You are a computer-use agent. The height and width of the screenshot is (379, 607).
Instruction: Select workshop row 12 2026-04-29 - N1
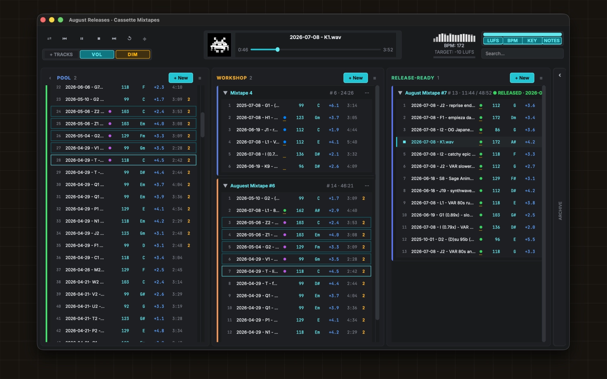point(296,332)
